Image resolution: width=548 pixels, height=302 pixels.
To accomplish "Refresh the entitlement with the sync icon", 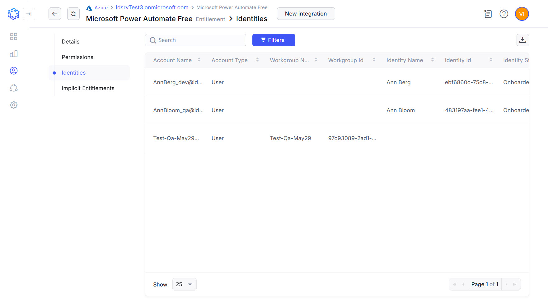I will point(73,13).
